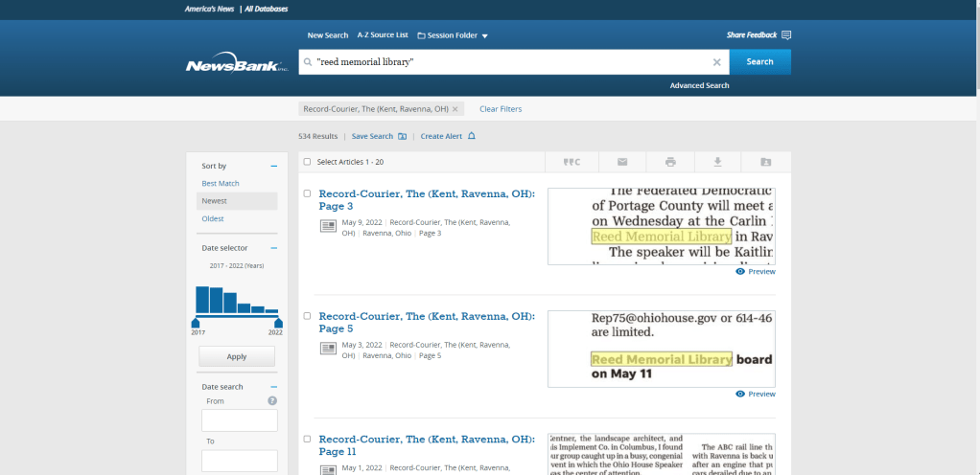This screenshot has height=475, width=980.
Task: Click the Share Feedback link text
Action: [x=752, y=34]
